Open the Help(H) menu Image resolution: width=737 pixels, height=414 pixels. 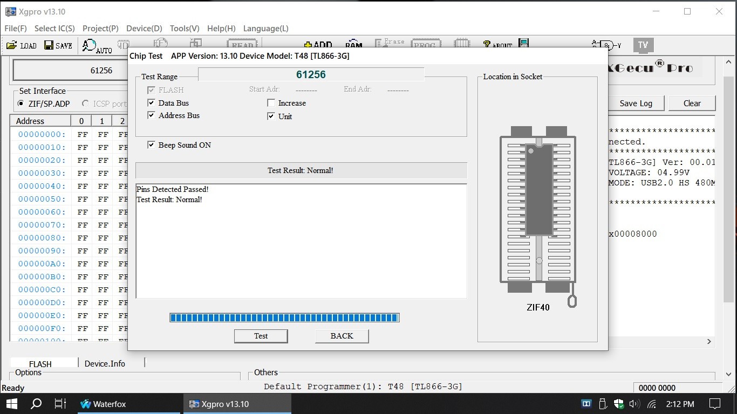[x=221, y=29]
